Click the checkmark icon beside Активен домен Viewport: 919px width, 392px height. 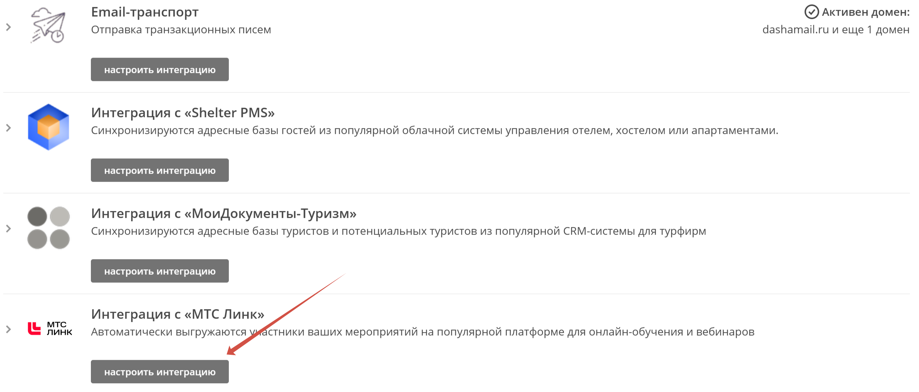click(x=811, y=12)
